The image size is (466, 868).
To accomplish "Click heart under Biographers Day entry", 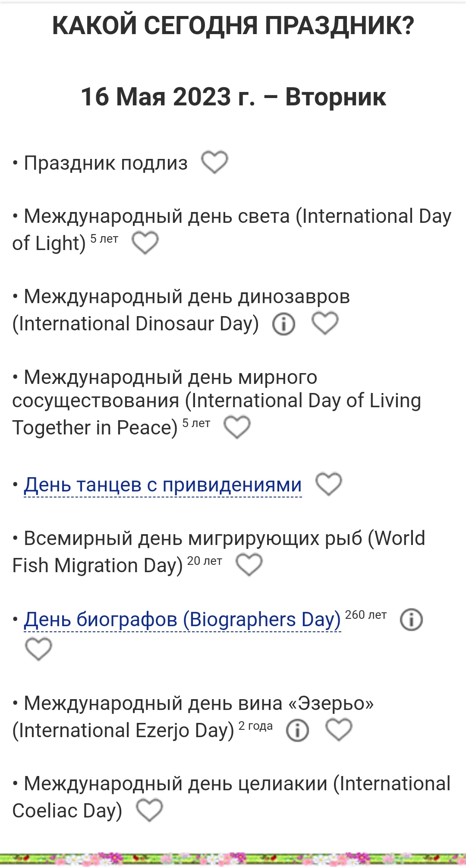I will (x=38, y=649).
